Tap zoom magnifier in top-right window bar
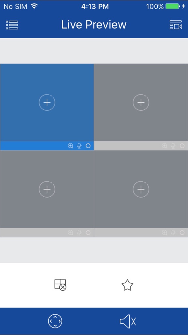The height and width of the screenshot is (335, 188). [x=164, y=146]
